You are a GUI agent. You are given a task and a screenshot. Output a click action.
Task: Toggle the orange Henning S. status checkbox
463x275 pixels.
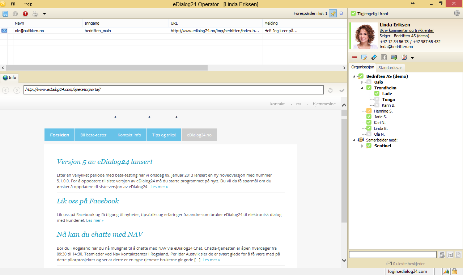pos(369,111)
